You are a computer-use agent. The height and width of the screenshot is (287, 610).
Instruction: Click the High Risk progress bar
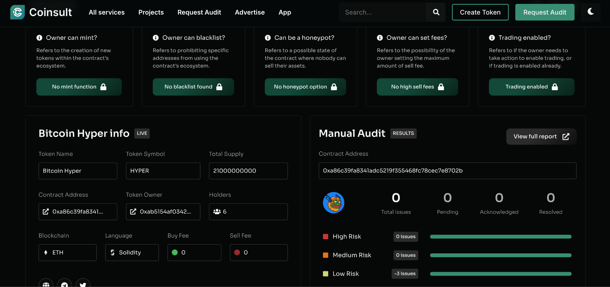tap(500, 237)
